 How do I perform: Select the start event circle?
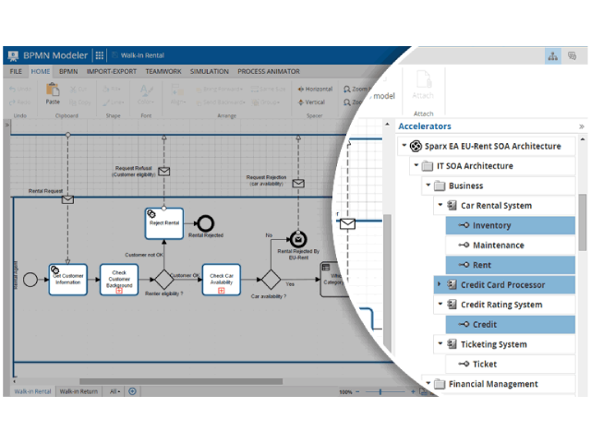point(30,280)
